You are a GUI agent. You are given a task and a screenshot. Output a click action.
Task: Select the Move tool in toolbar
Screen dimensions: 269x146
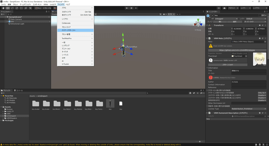tap(8, 8)
